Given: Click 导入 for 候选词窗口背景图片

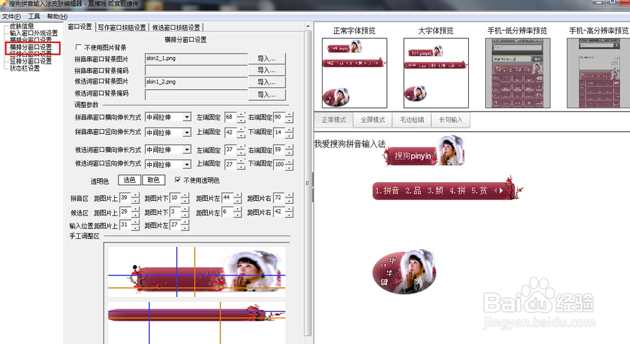Looking at the screenshot, I should click(266, 82).
